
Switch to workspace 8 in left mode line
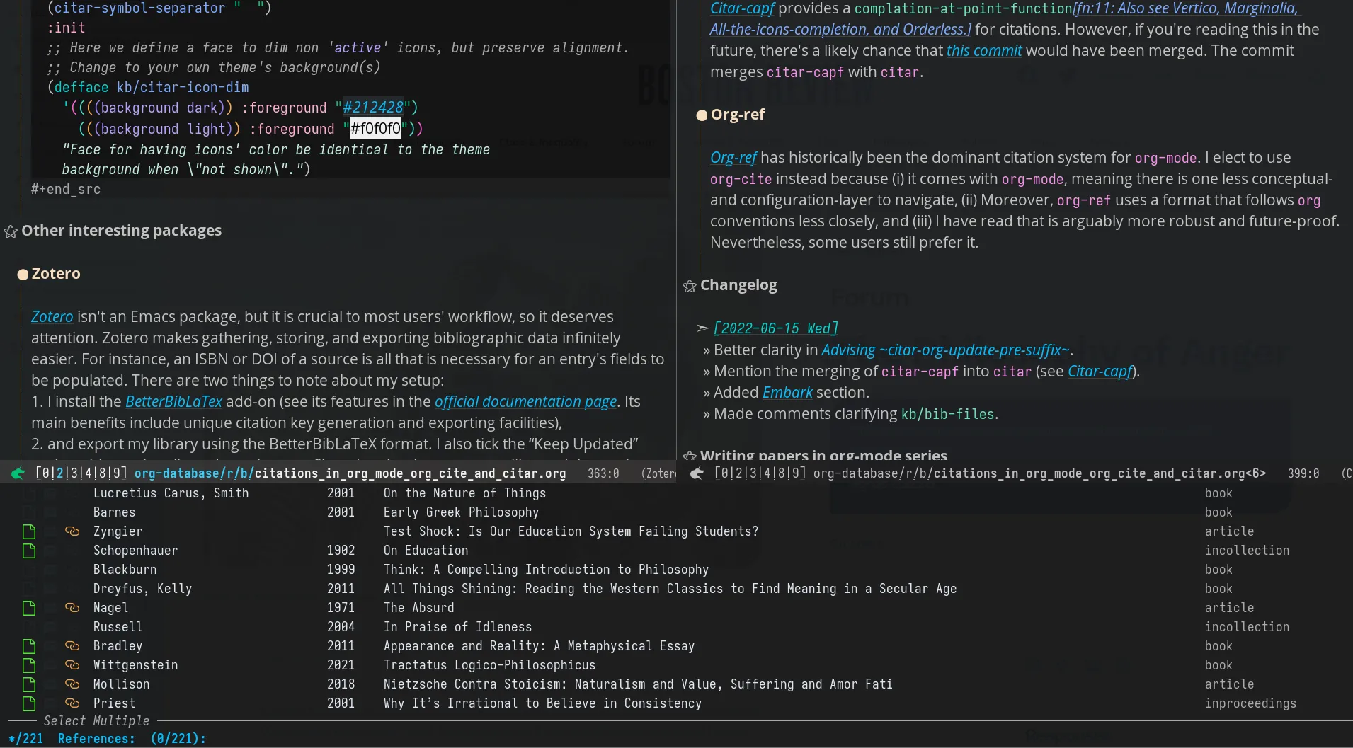[x=103, y=473]
